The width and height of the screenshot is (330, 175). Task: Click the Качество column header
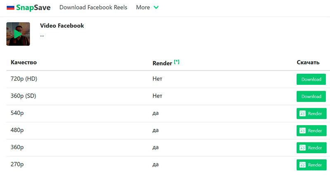[x=24, y=63]
